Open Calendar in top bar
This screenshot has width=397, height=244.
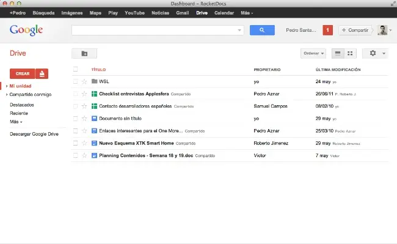point(224,13)
